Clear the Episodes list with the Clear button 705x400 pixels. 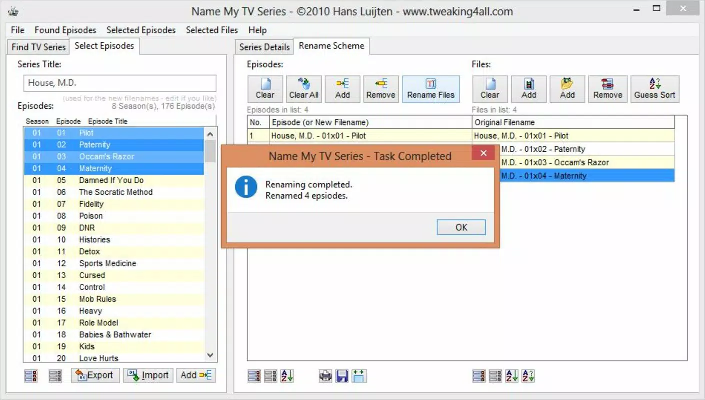265,89
